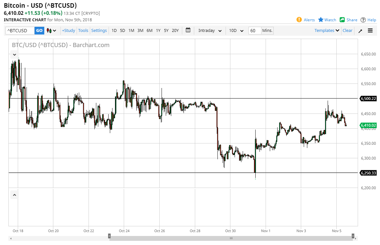Add an indicator with +Study
This screenshot has height=245, width=380.
click(68, 30)
